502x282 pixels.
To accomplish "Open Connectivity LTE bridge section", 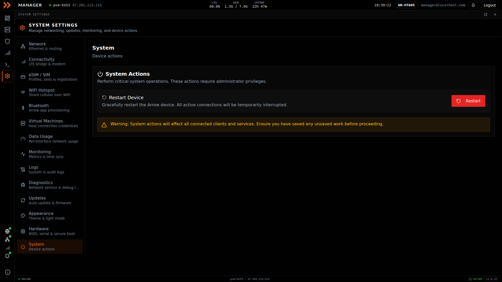I will 50,62.
